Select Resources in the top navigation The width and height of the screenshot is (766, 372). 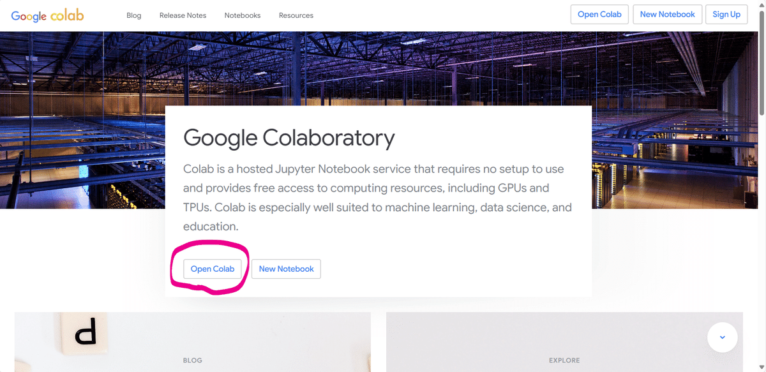(x=296, y=15)
